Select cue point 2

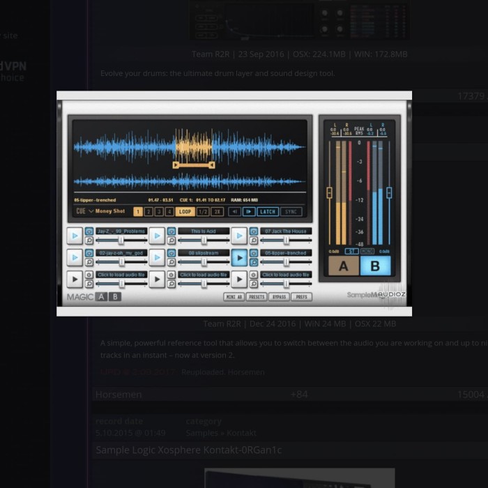click(x=148, y=212)
